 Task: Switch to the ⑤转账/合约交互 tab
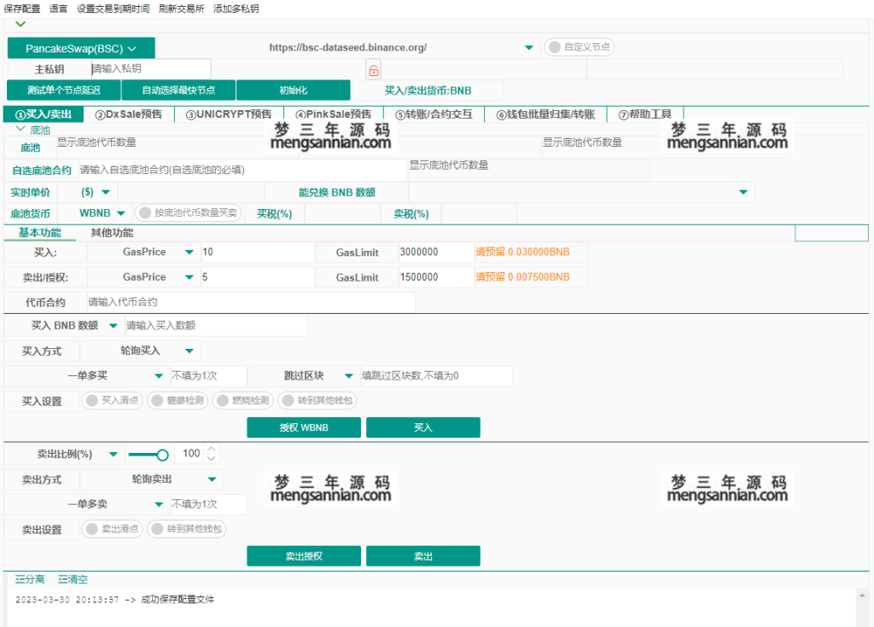tap(434, 114)
